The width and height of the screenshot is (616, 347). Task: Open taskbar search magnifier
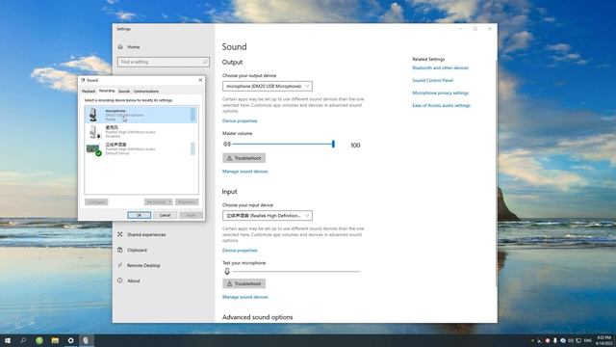(x=23, y=340)
